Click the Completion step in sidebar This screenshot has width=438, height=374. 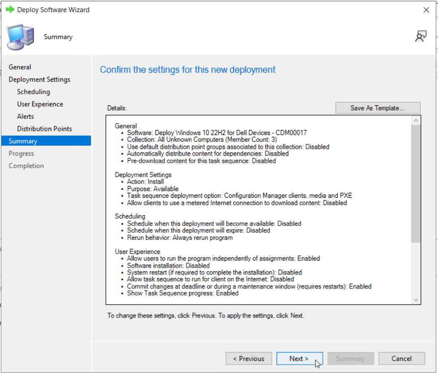tap(26, 165)
